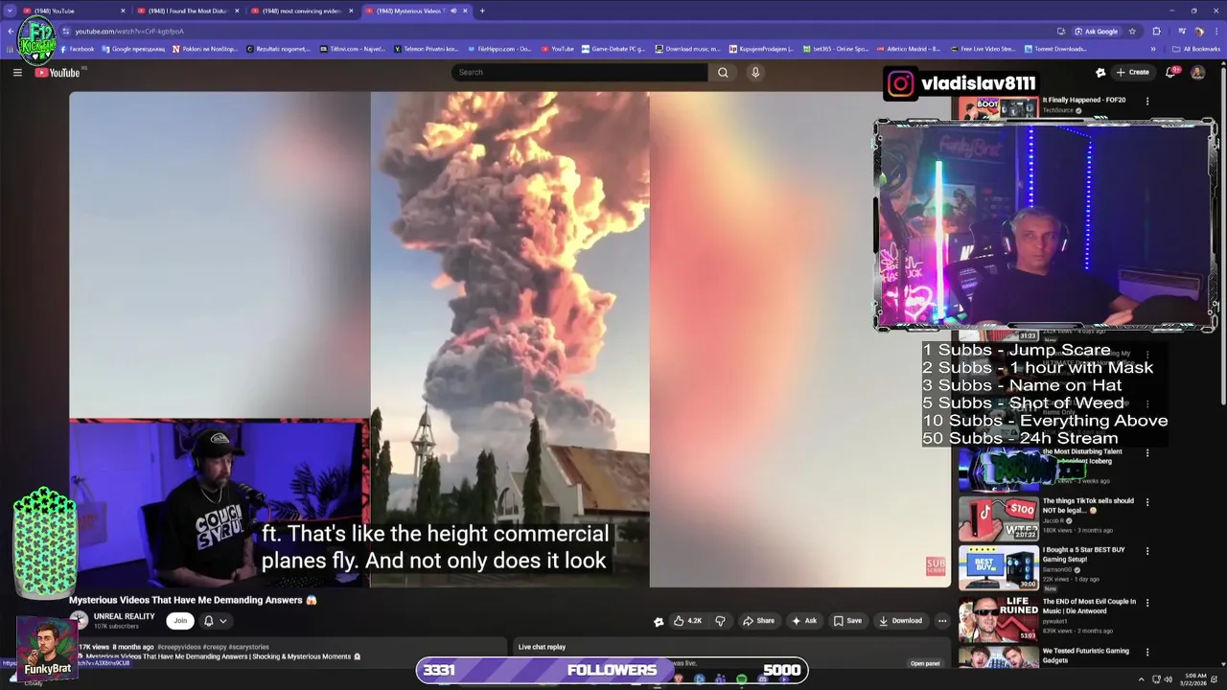Open The END of Most Evil Couple thumbnail

pos(998,619)
